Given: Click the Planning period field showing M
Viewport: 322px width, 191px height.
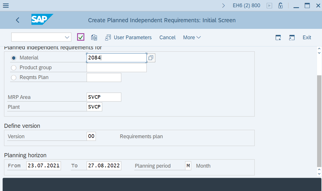Looking at the screenshot, I should pyautogui.click(x=188, y=166).
